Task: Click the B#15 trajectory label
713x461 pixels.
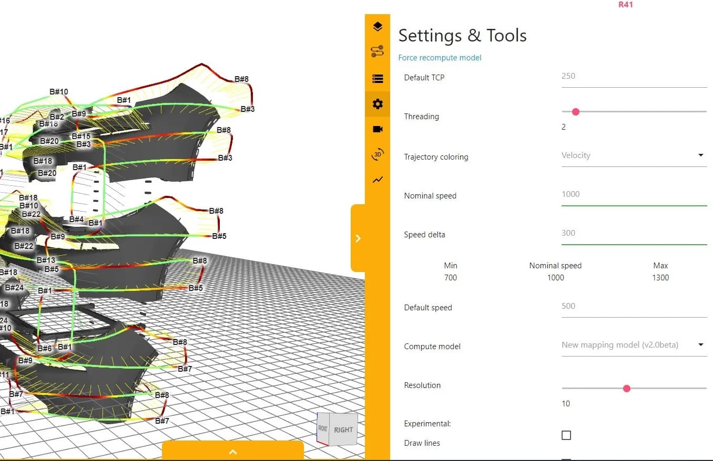Action: [81, 137]
